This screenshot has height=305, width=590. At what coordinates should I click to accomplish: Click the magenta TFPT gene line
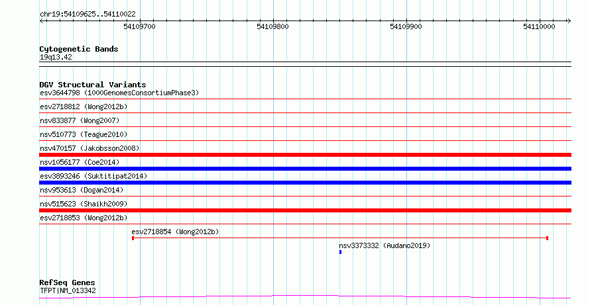pos(305,297)
